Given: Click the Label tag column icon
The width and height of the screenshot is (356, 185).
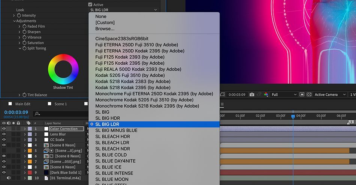Looking at the screenshot, I should (x=28, y=123).
